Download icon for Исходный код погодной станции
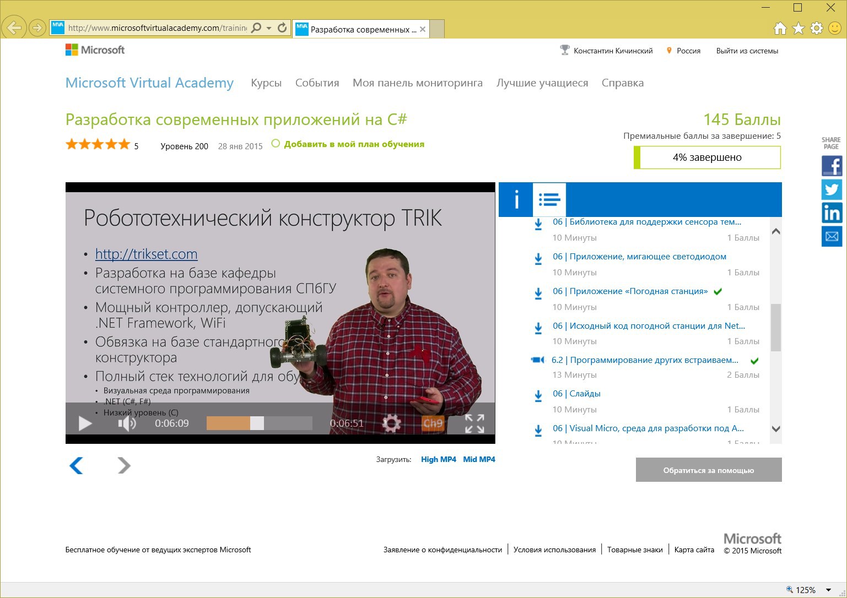The width and height of the screenshot is (847, 598). (538, 328)
